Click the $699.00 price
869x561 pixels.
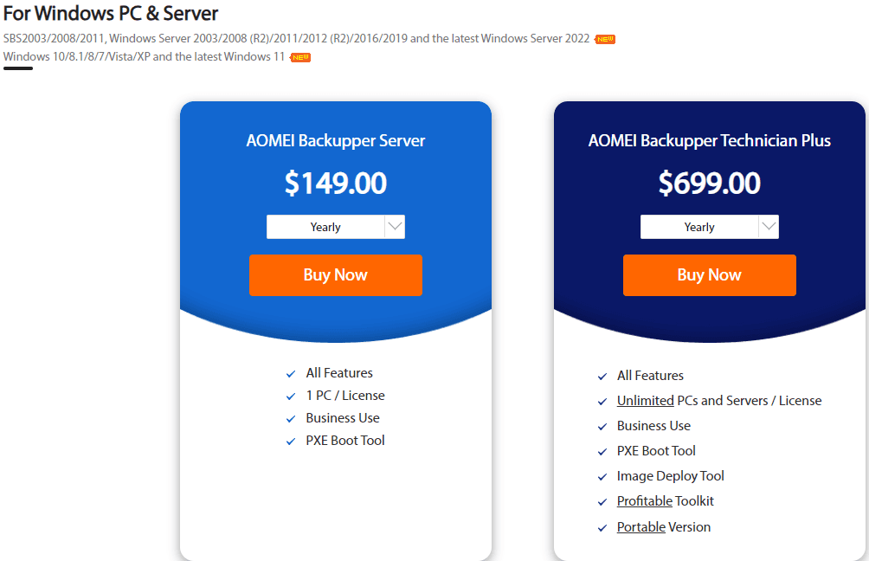coord(710,184)
